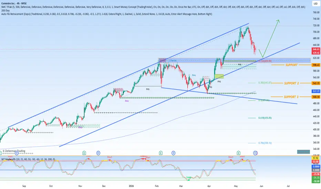Click the Dec label on time axis
The height and width of the screenshot is (189, 321).
tap(104, 186)
